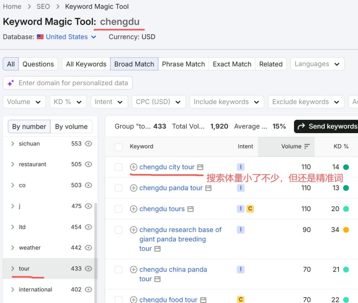Open SERP view icon for chengdu panda tour

click(208, 188)
